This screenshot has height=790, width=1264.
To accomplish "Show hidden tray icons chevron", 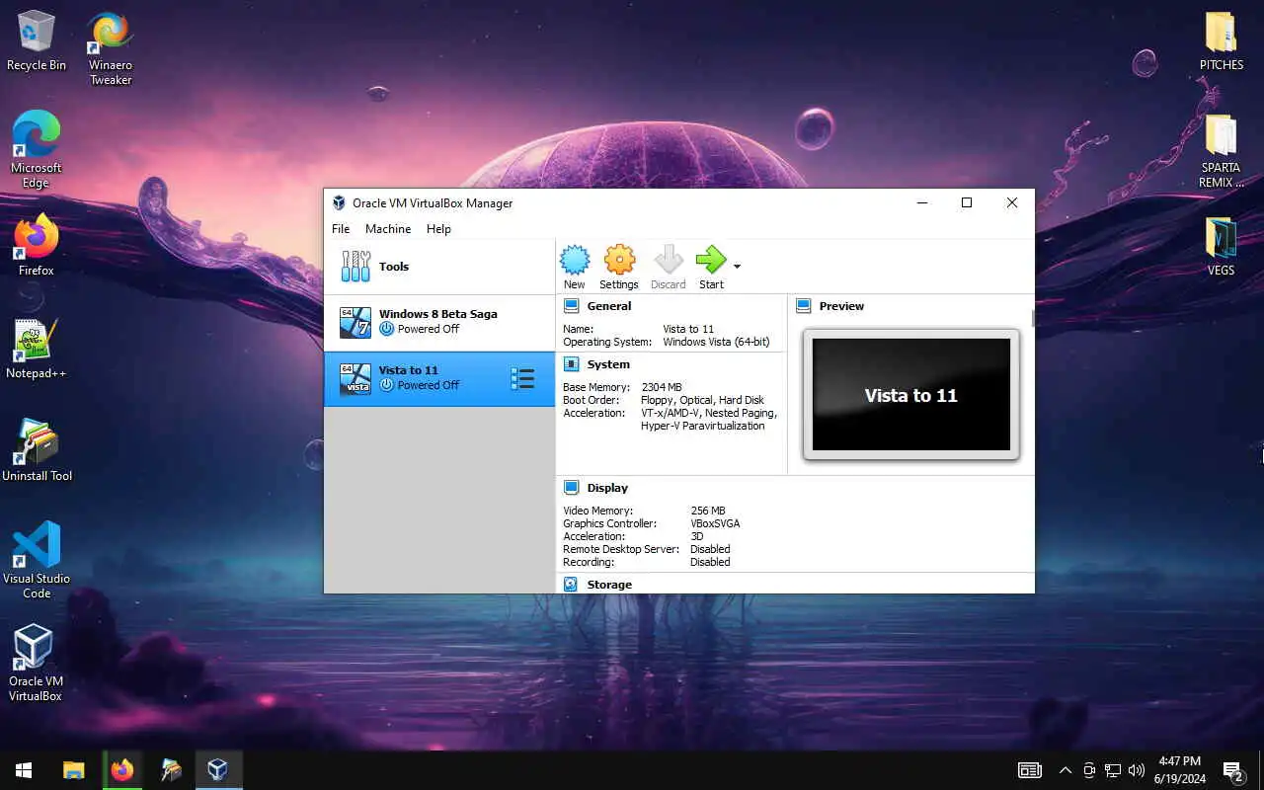I will [1065, 770].
